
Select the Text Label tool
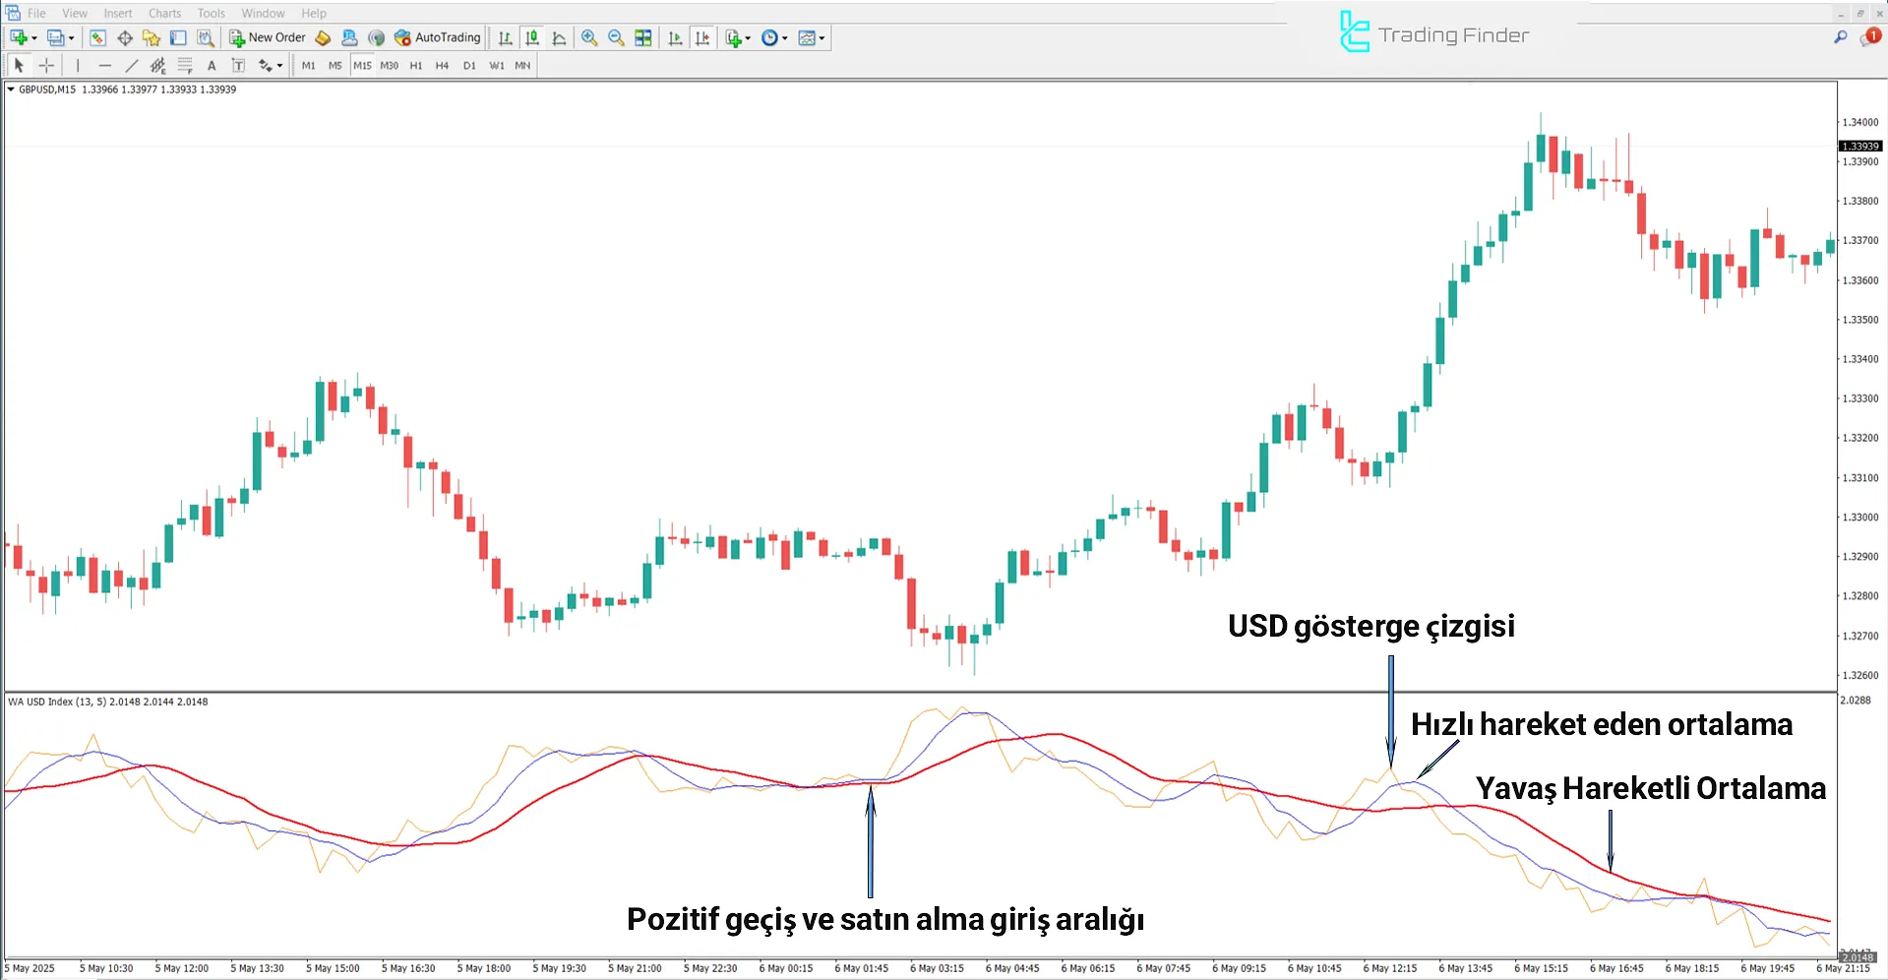(237, 65)
